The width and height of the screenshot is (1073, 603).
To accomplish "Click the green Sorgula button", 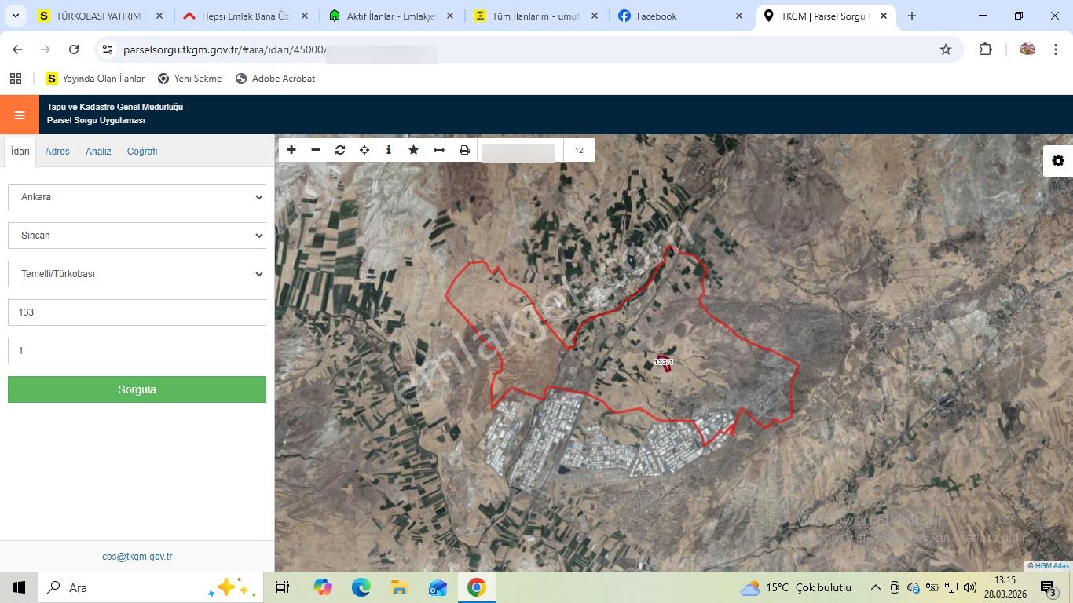I will pos(137,389).
